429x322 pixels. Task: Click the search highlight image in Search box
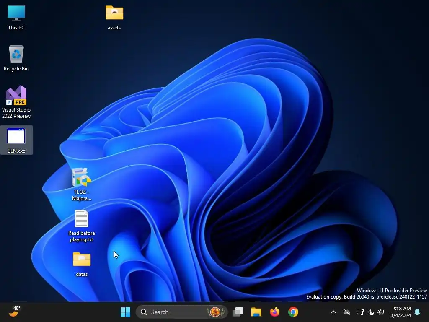[x=216, y=312]
